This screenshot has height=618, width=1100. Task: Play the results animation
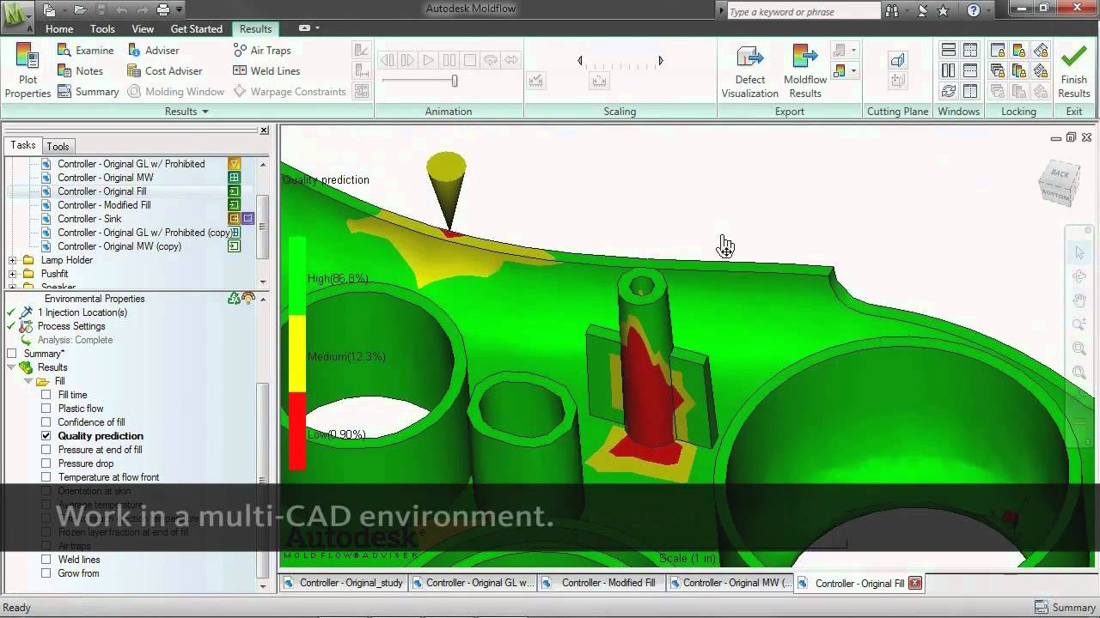coord(428,60)
